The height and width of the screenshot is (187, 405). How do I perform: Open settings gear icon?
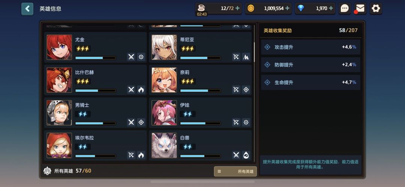pyautogui.click(x=375, y=8)
